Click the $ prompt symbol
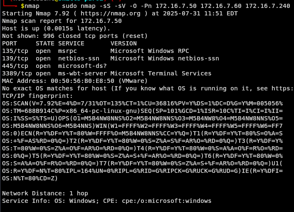 tap(22, 6)
